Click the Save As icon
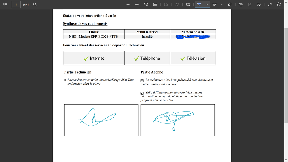The width and height of the screenshot is (288, 162). pyautogui.click(x=259, y=5)
